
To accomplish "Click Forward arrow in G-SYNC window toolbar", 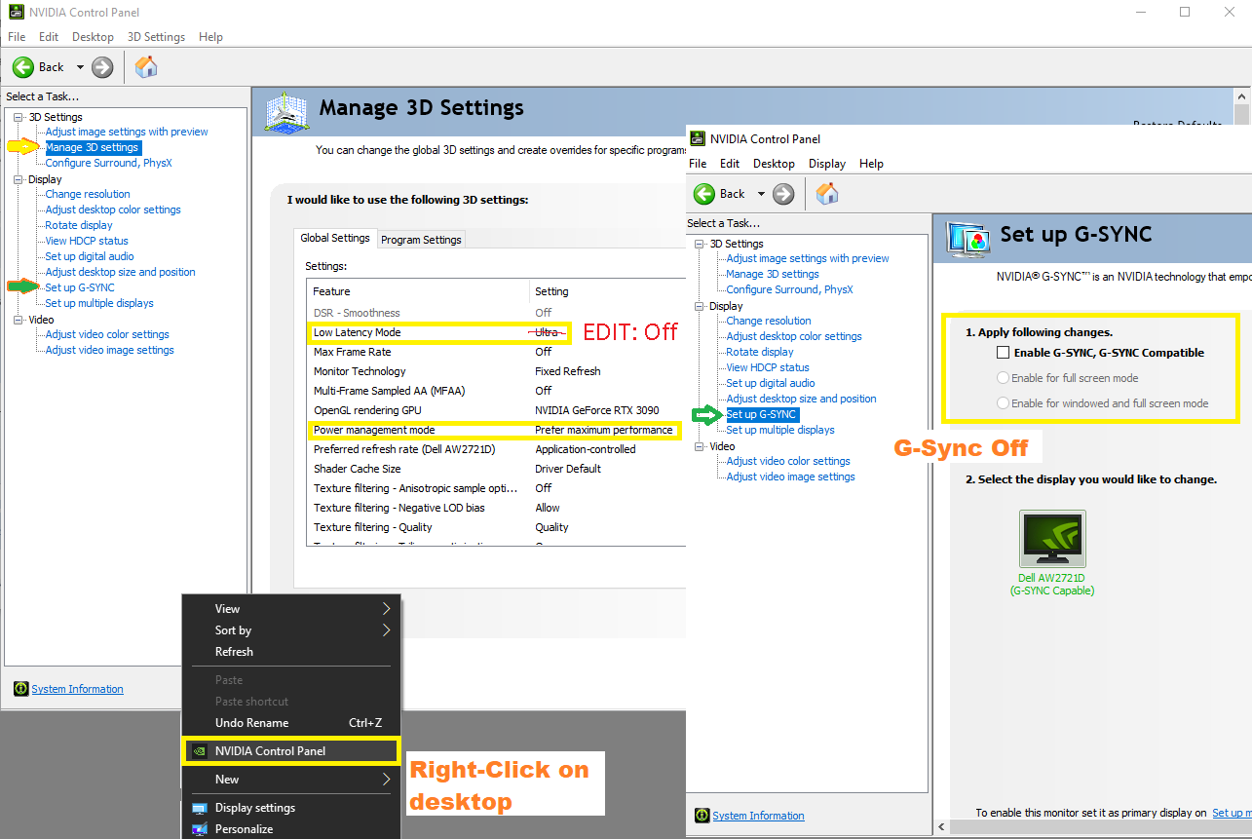I will (x=783, y=194).
